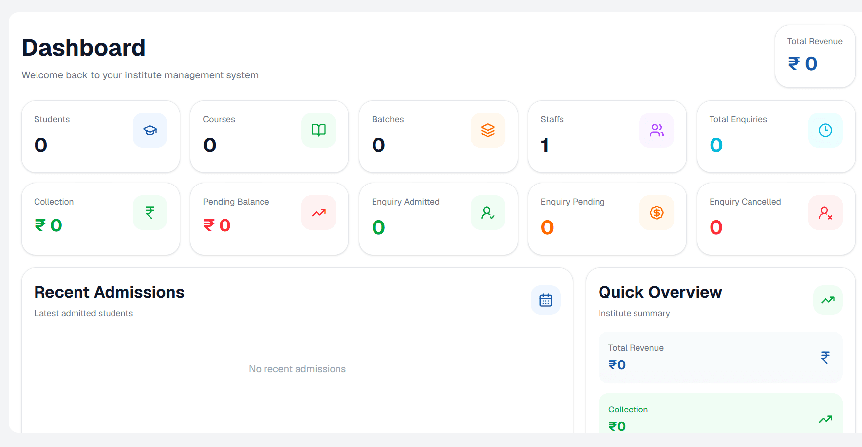
Task: Select the Enquiry Cancelled label
Action: (x=745, y=202)
